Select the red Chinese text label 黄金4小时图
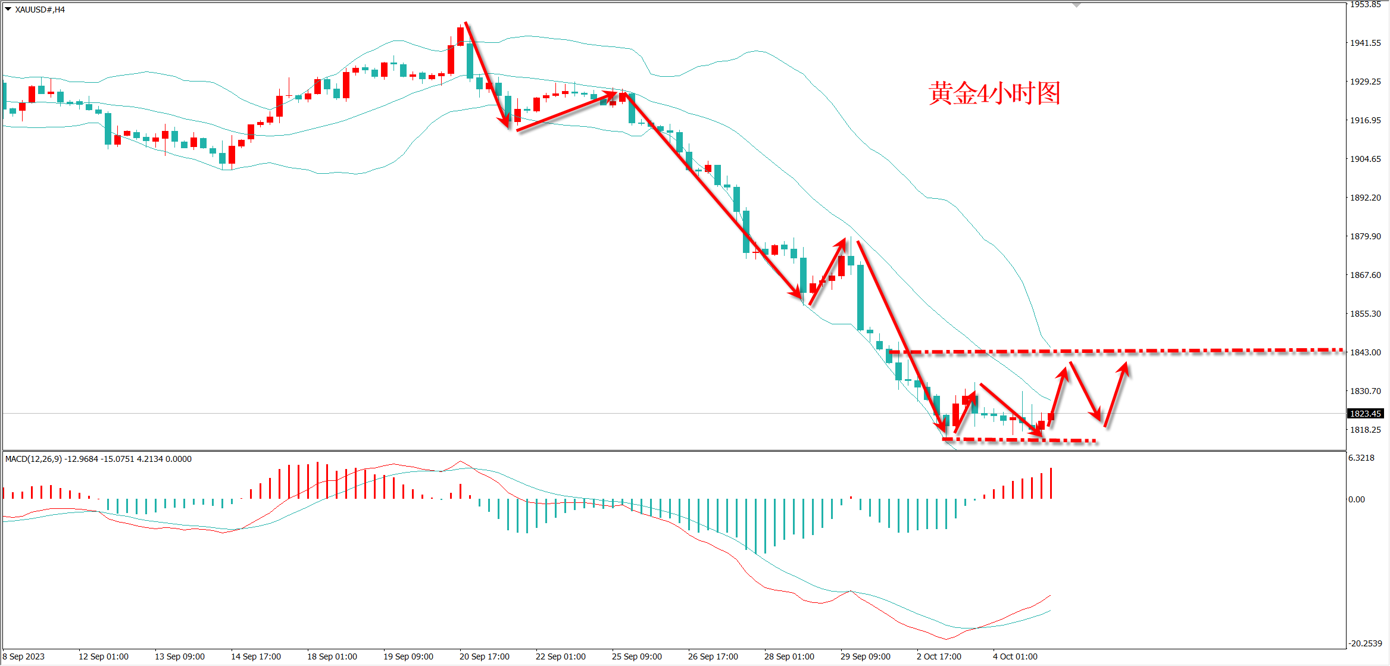Viewport: 1390px width, 666px height. (995, 94)
